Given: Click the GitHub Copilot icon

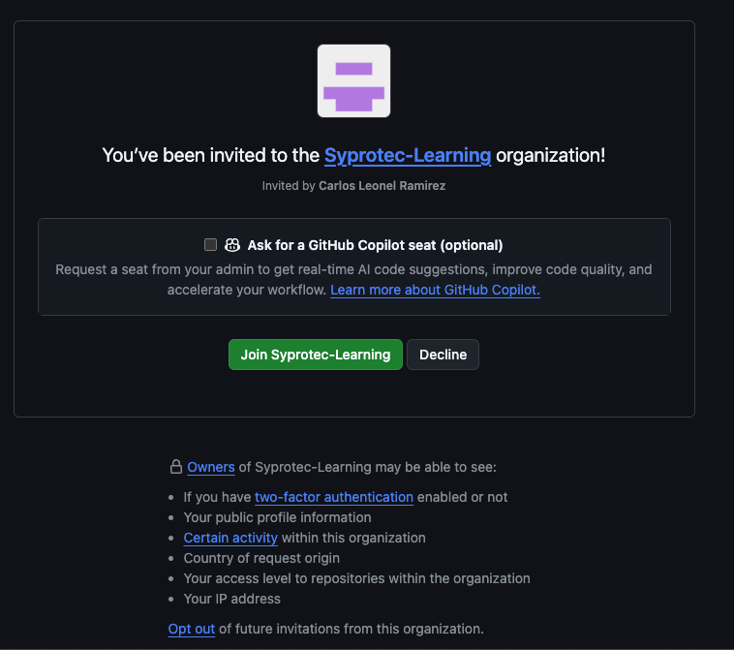Looking at the screenshot, I should (232, 245).
